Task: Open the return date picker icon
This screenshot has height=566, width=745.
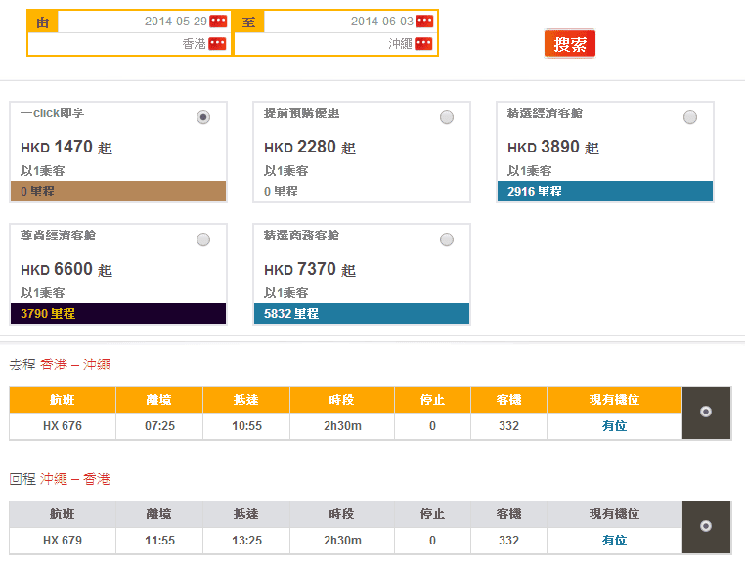Action: click(424, 22)
